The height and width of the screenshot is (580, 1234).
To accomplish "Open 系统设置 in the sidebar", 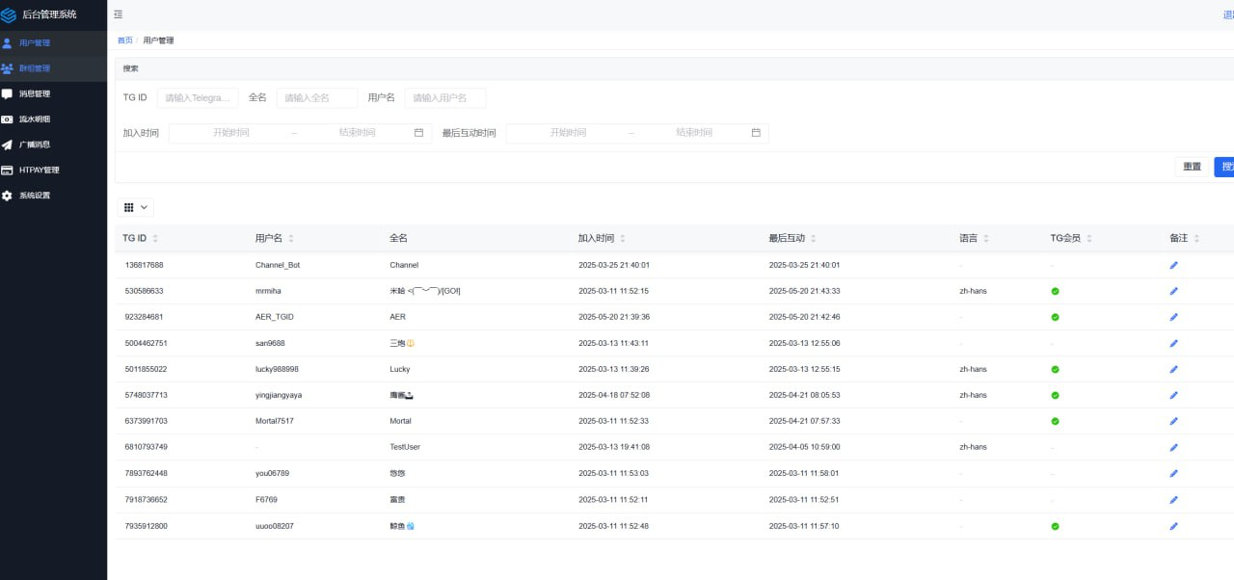I will tap(35, 196).
